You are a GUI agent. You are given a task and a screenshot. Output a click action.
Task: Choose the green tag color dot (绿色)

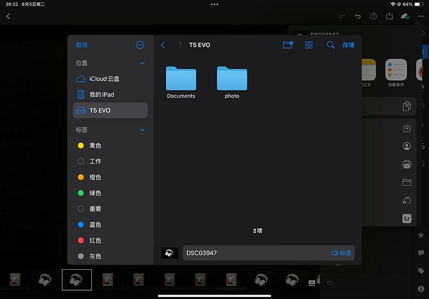click(81, 193)
